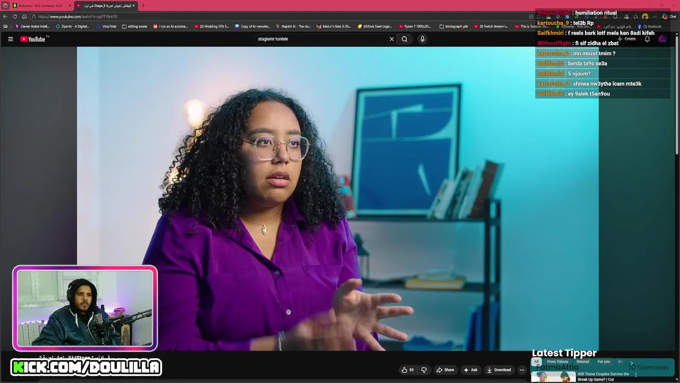Go back in browser history
This screenshot has width=680, height=383.
pos(5,16)
